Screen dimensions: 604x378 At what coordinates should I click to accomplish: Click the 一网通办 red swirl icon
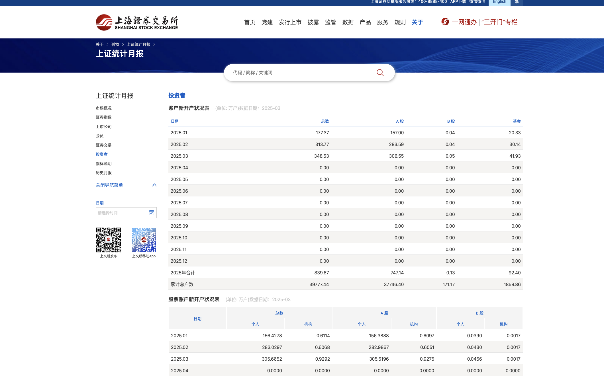tap(445, 22)
